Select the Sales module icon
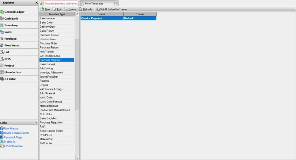The height and width of the screenshot is (160, 296). click(2, 32)
